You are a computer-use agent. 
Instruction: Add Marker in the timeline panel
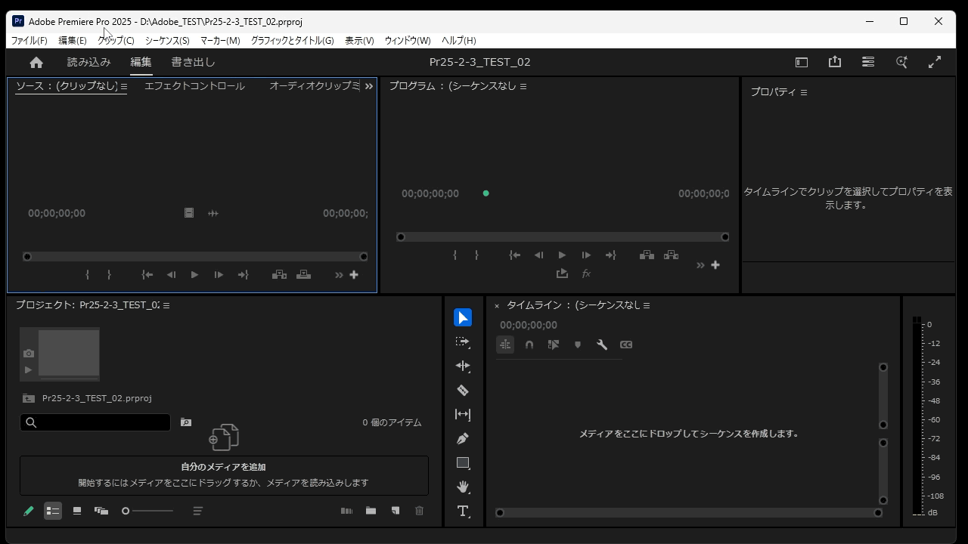(x=578, y=345)
